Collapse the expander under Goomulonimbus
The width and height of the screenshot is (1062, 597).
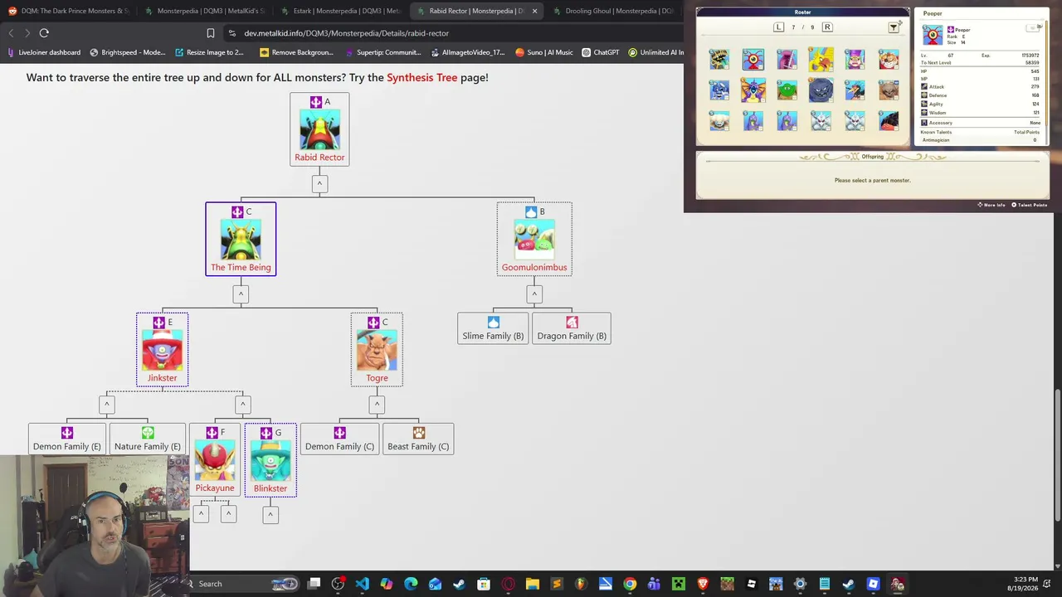tap(534, 294)
